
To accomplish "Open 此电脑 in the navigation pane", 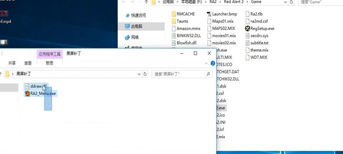I will tap(134, 27).
